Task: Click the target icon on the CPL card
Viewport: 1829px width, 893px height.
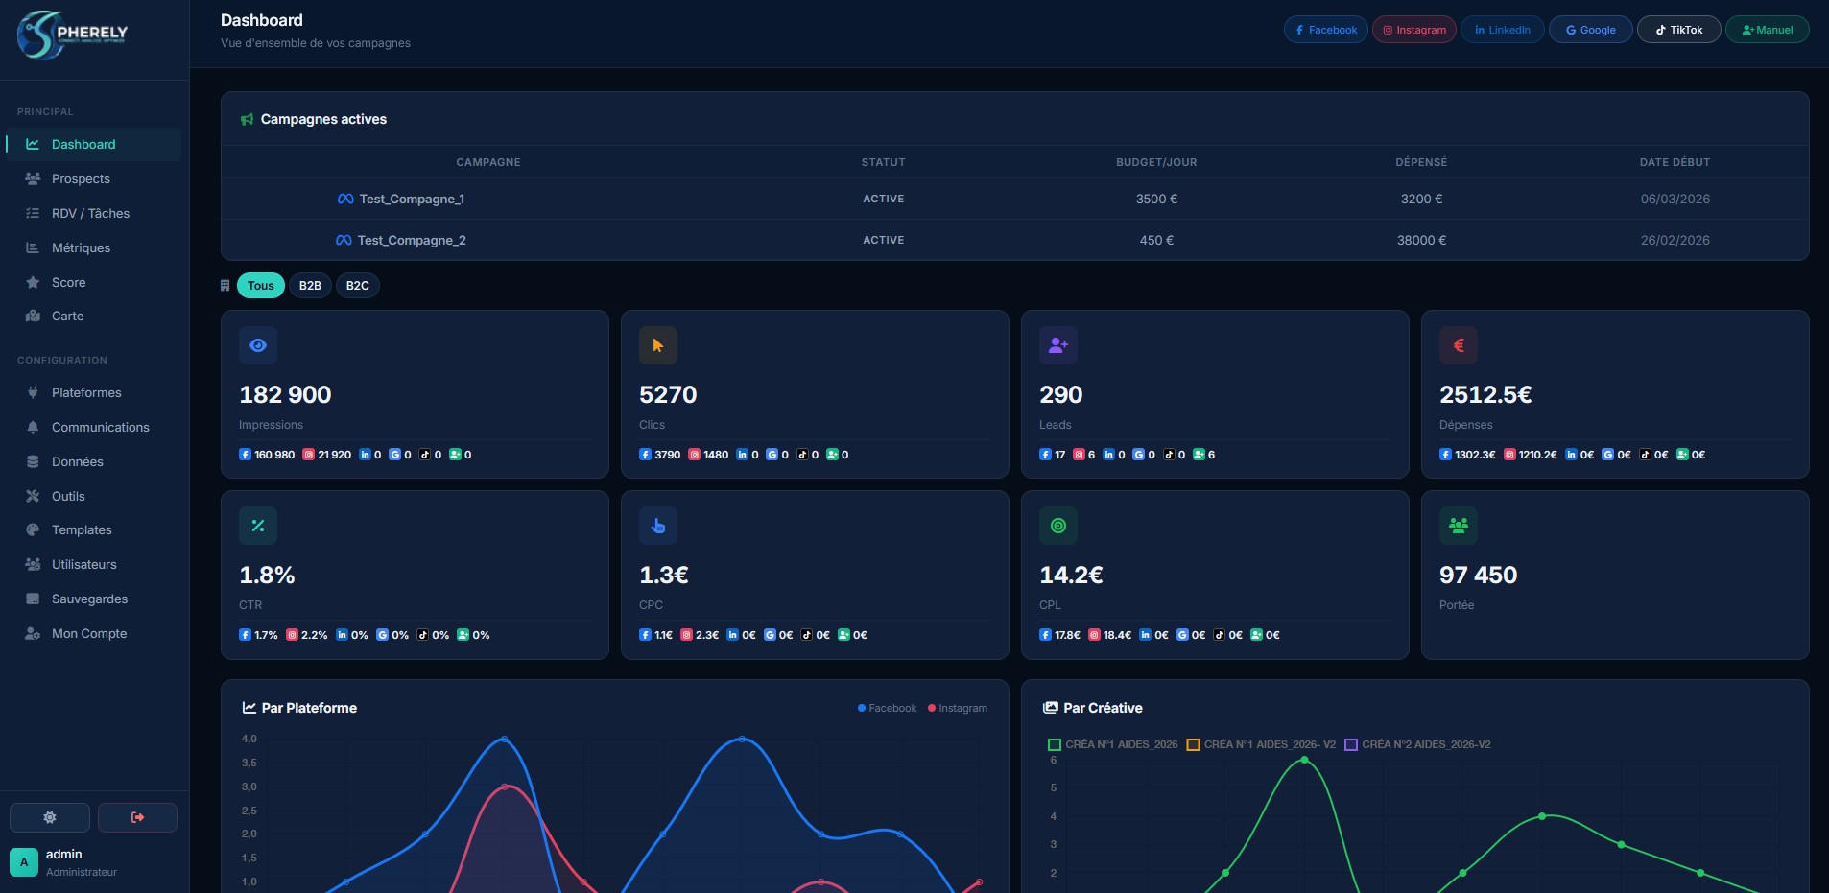Action: click(1057, 525)
